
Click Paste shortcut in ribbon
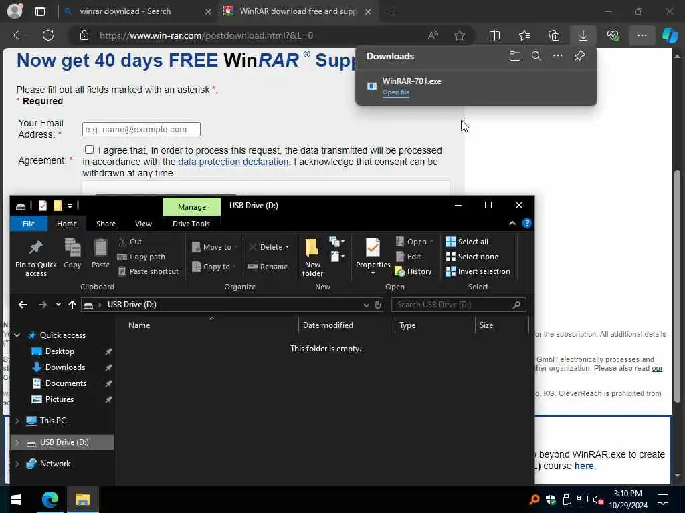(149, 271)
